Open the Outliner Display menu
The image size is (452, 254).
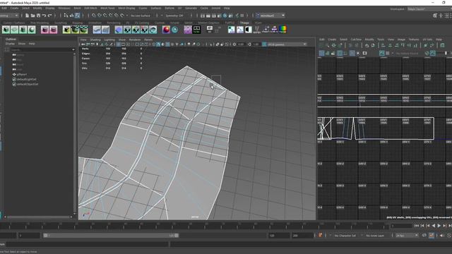(10, 44)
